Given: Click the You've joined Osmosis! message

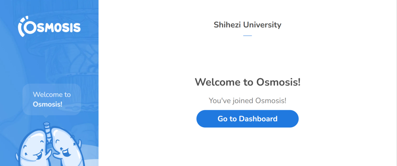Looking at the screenshot, I should 247,101.
